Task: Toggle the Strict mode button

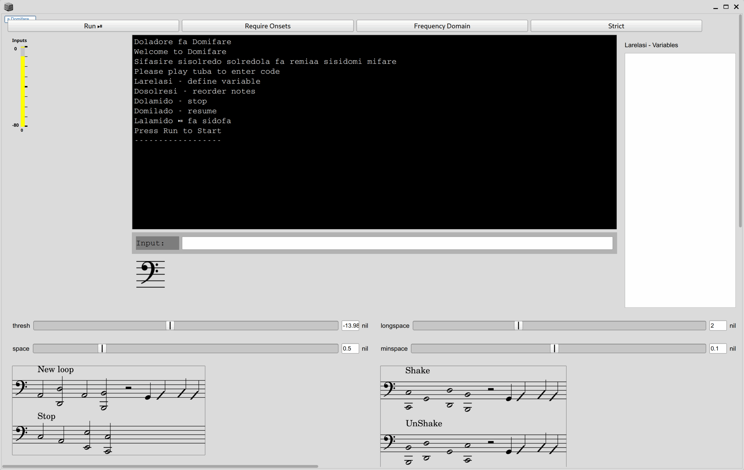Action: pyautogui.click(x=616, y=26)
